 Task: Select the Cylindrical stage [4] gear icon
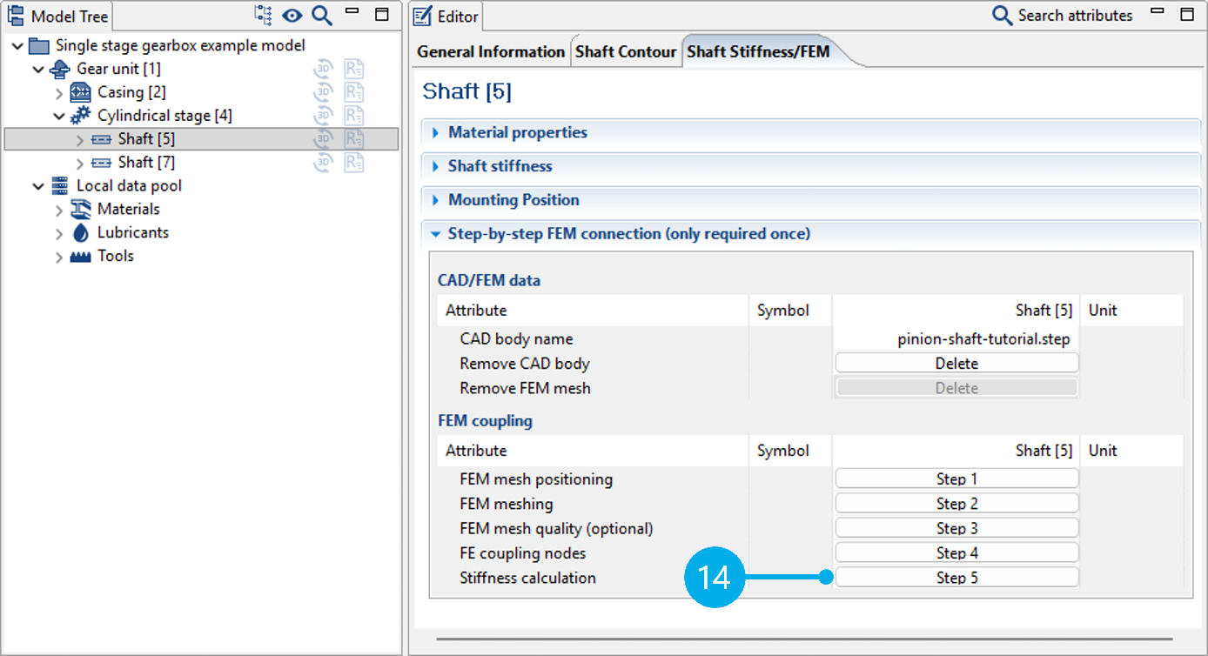[81, 116]
